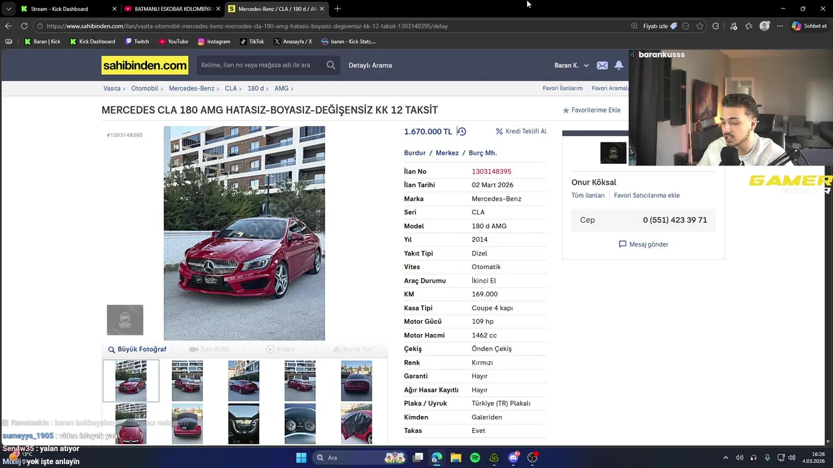Open browser settings three-dot menu
This screenshot has width=833, height=468.
pos(780,26)
